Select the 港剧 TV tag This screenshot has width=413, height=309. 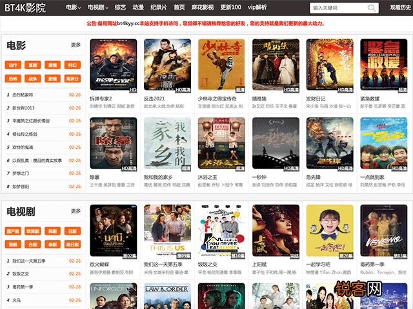point(13,245)
